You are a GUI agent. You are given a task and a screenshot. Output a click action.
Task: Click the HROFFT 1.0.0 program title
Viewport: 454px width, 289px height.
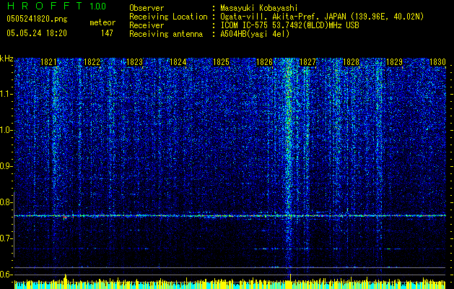coord(56,6)
